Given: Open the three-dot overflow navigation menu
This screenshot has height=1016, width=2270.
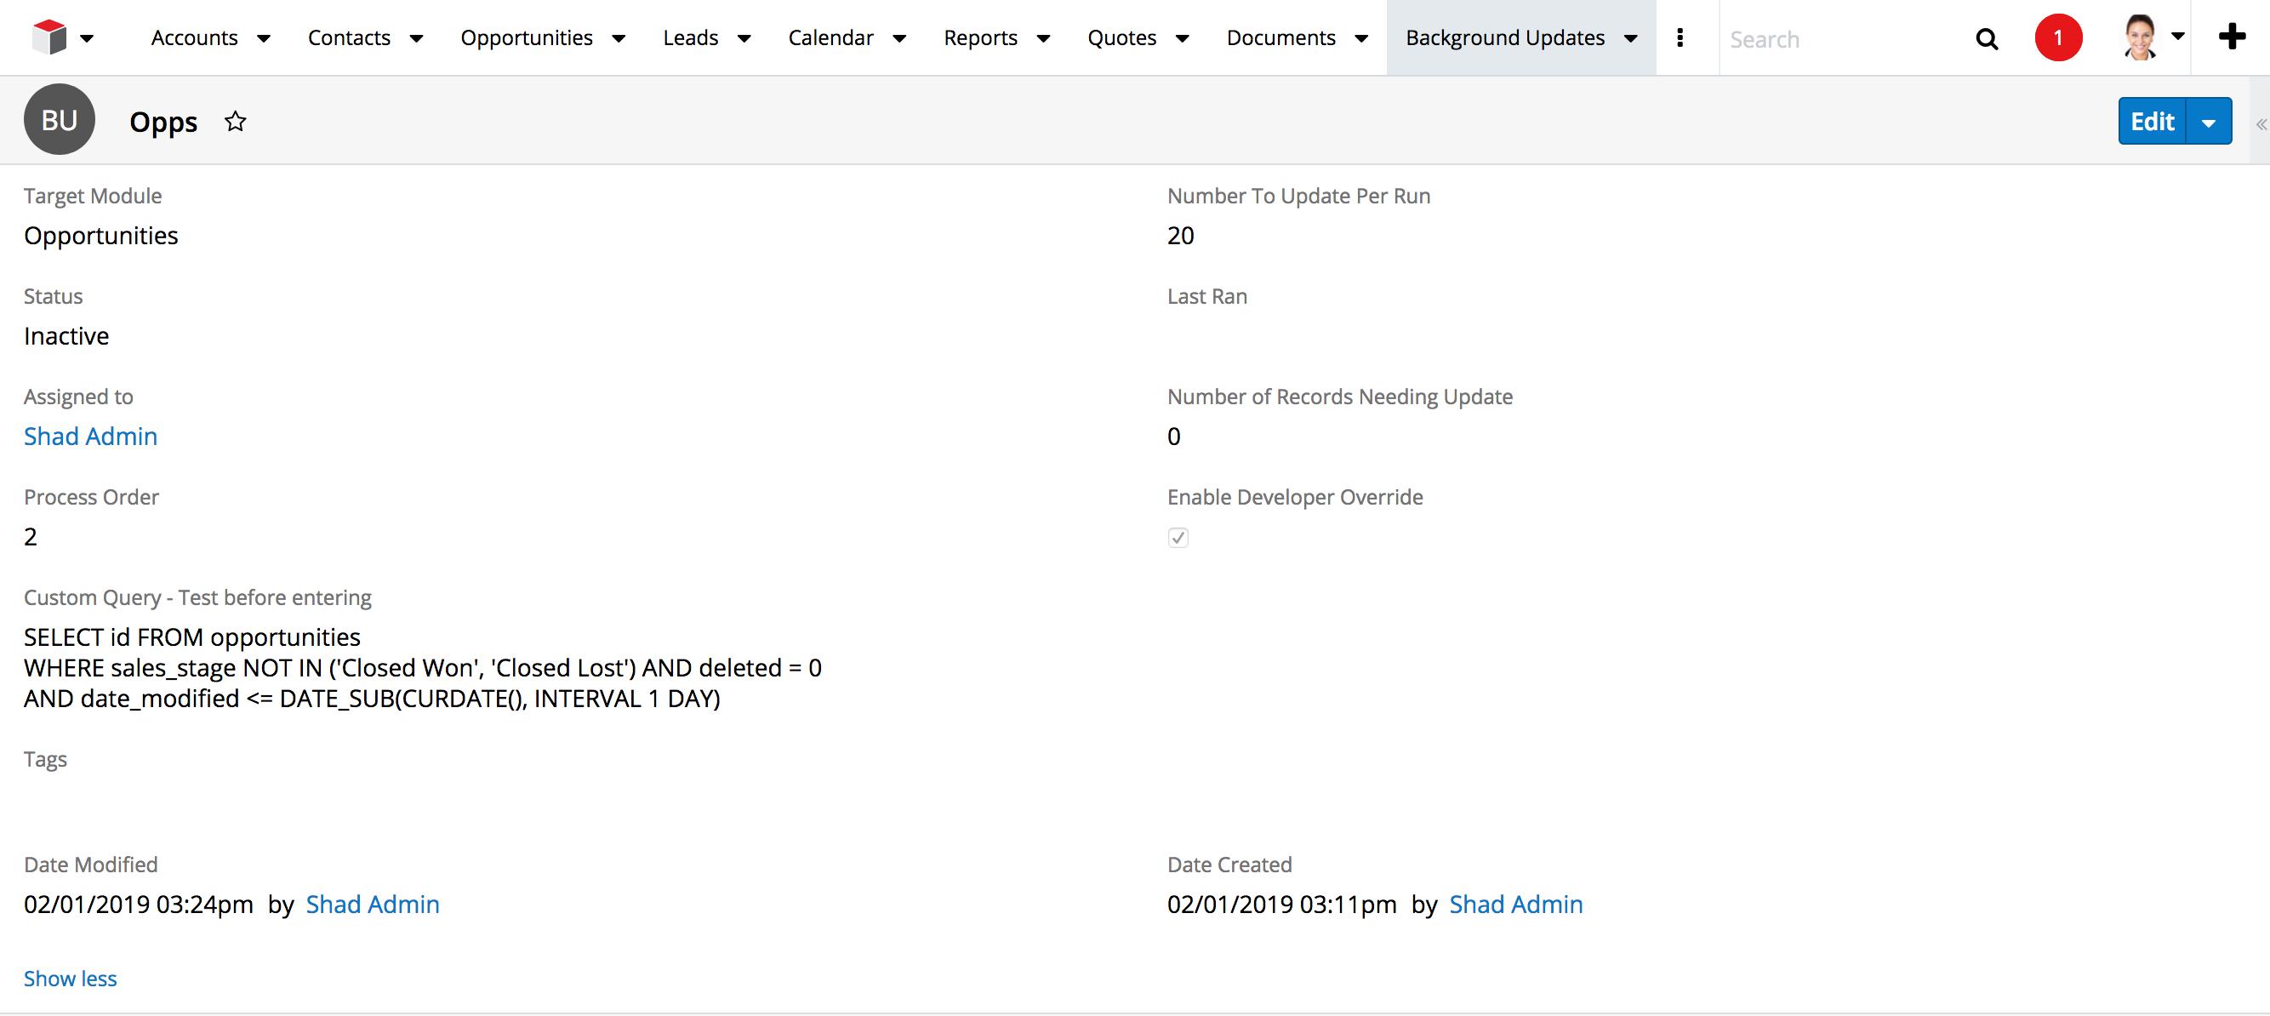Looking at the screenshot, I should pos(1681,37).
